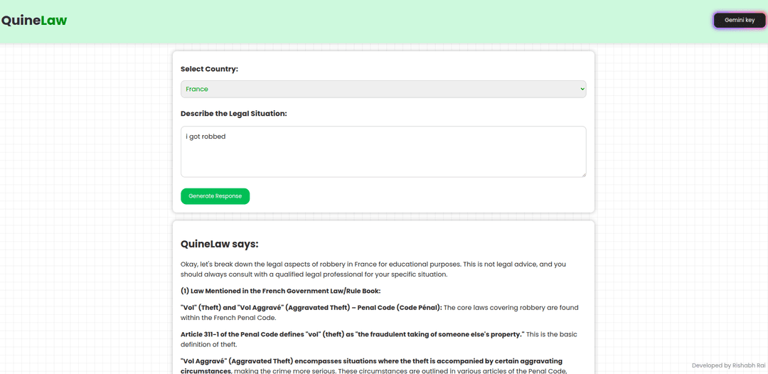Image resolution: width=768 pixels, height=374 pixels.
Task: Select the France value in country field
Action: (197, 89)
